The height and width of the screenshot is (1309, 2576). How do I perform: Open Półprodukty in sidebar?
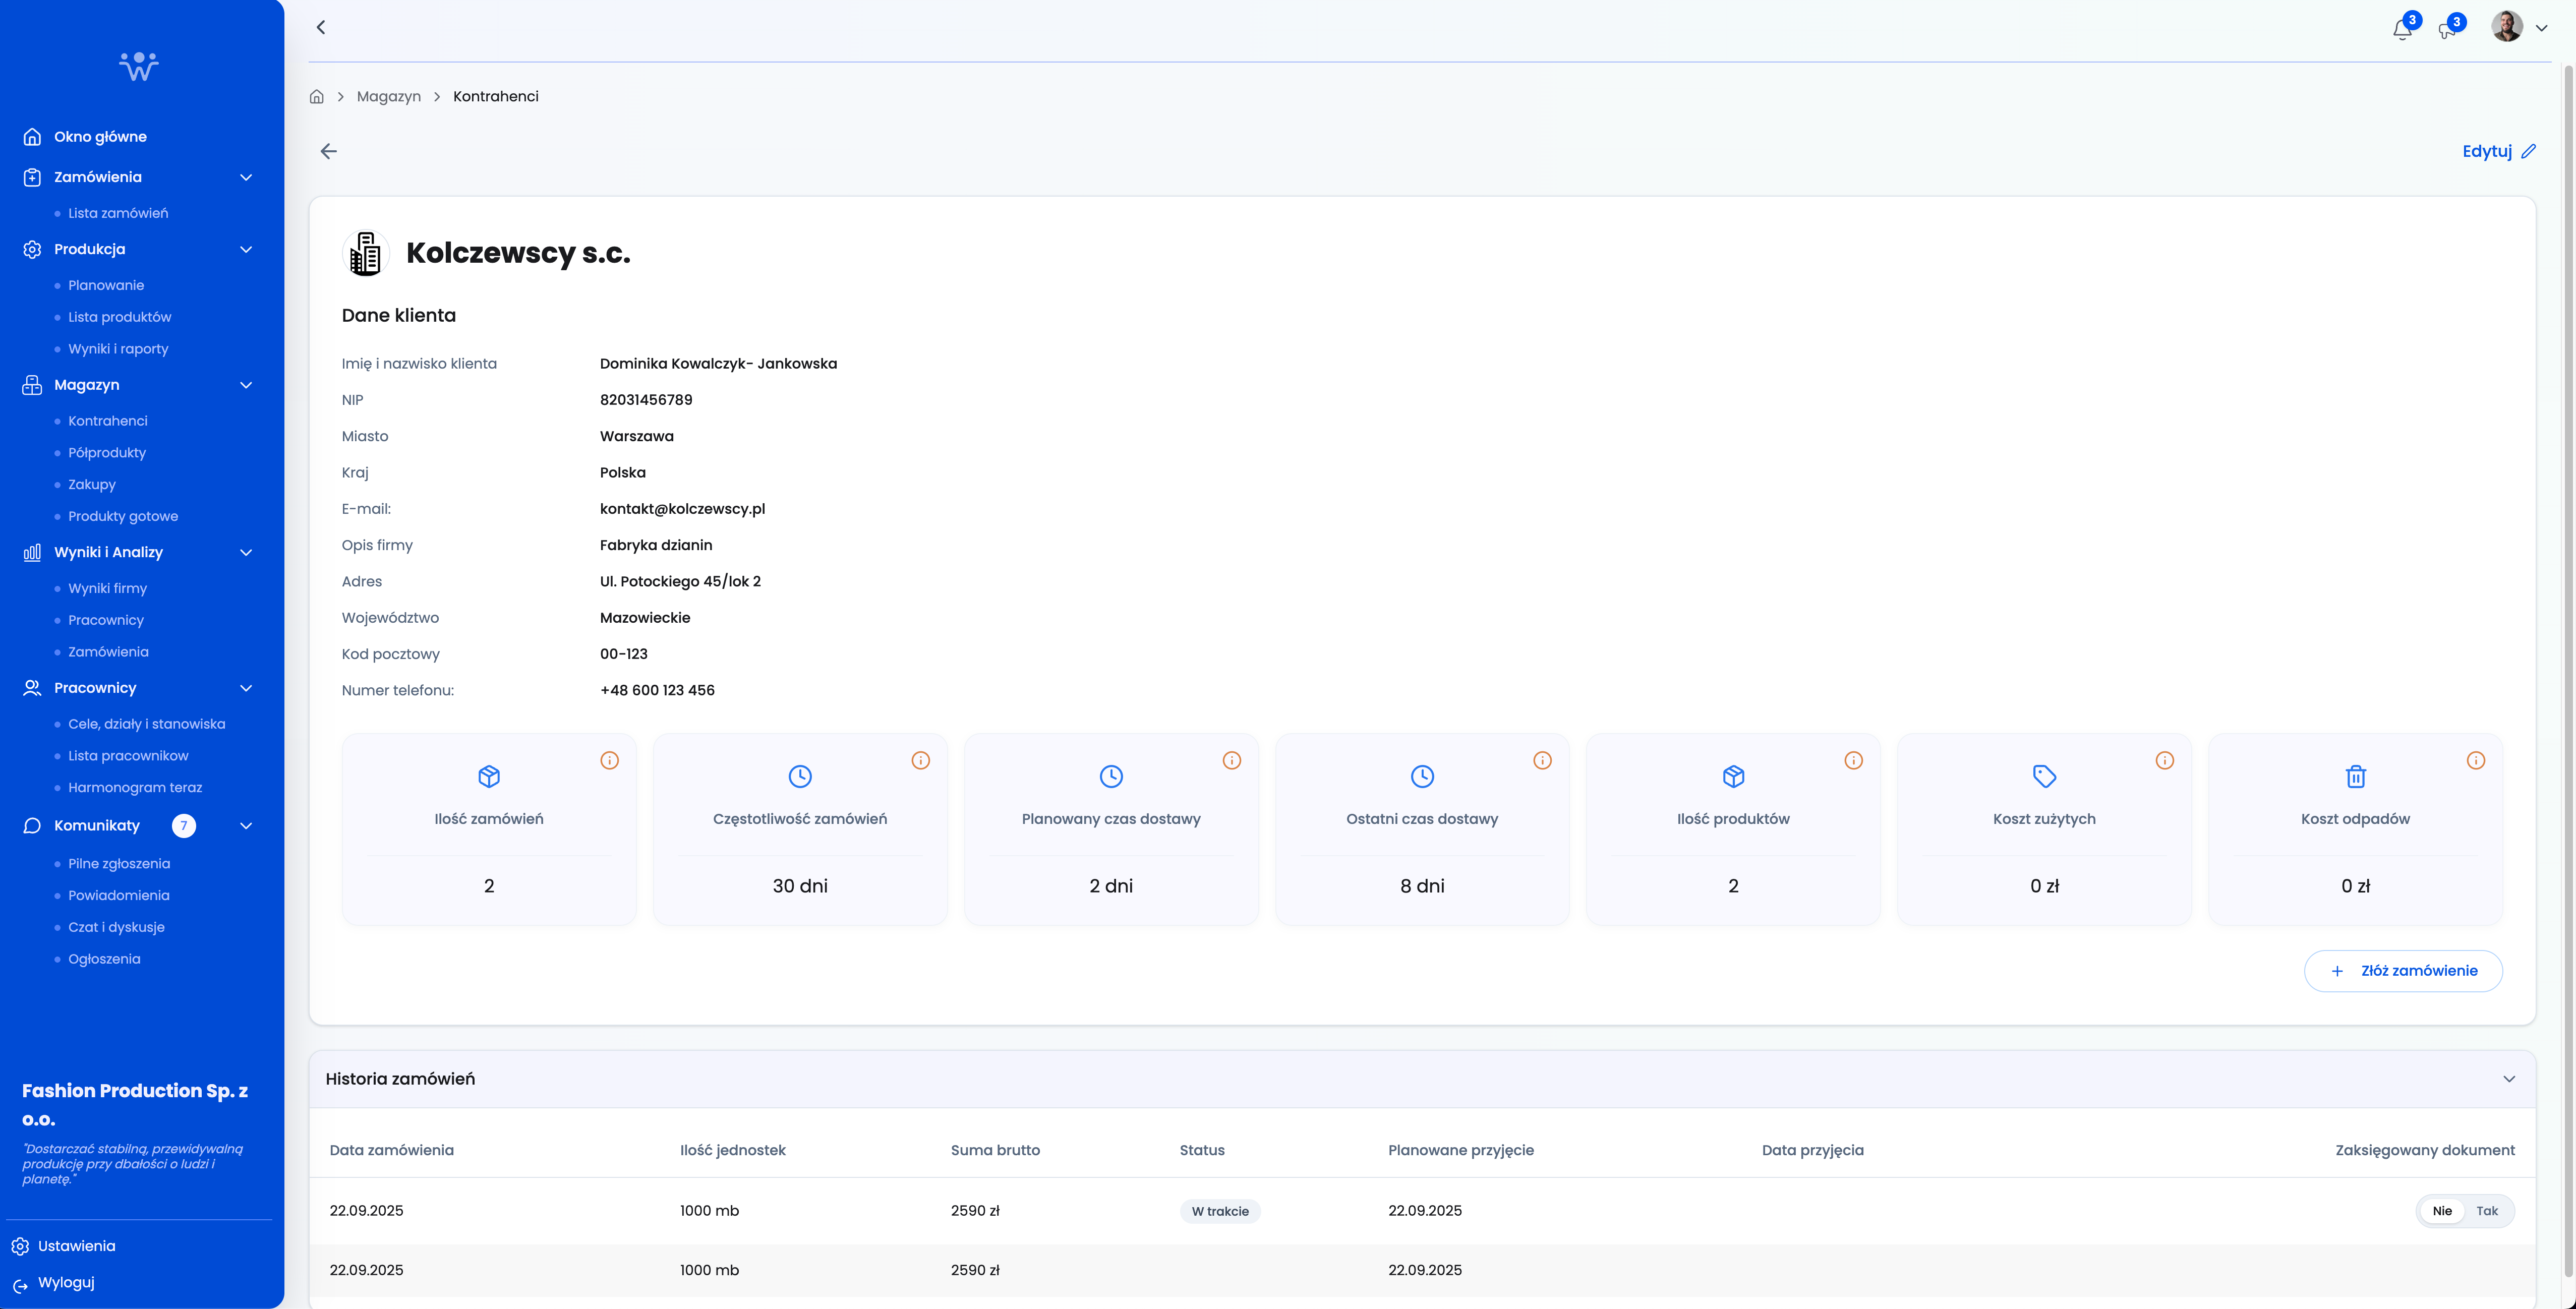pyautogui.click(x=107, y=453)
